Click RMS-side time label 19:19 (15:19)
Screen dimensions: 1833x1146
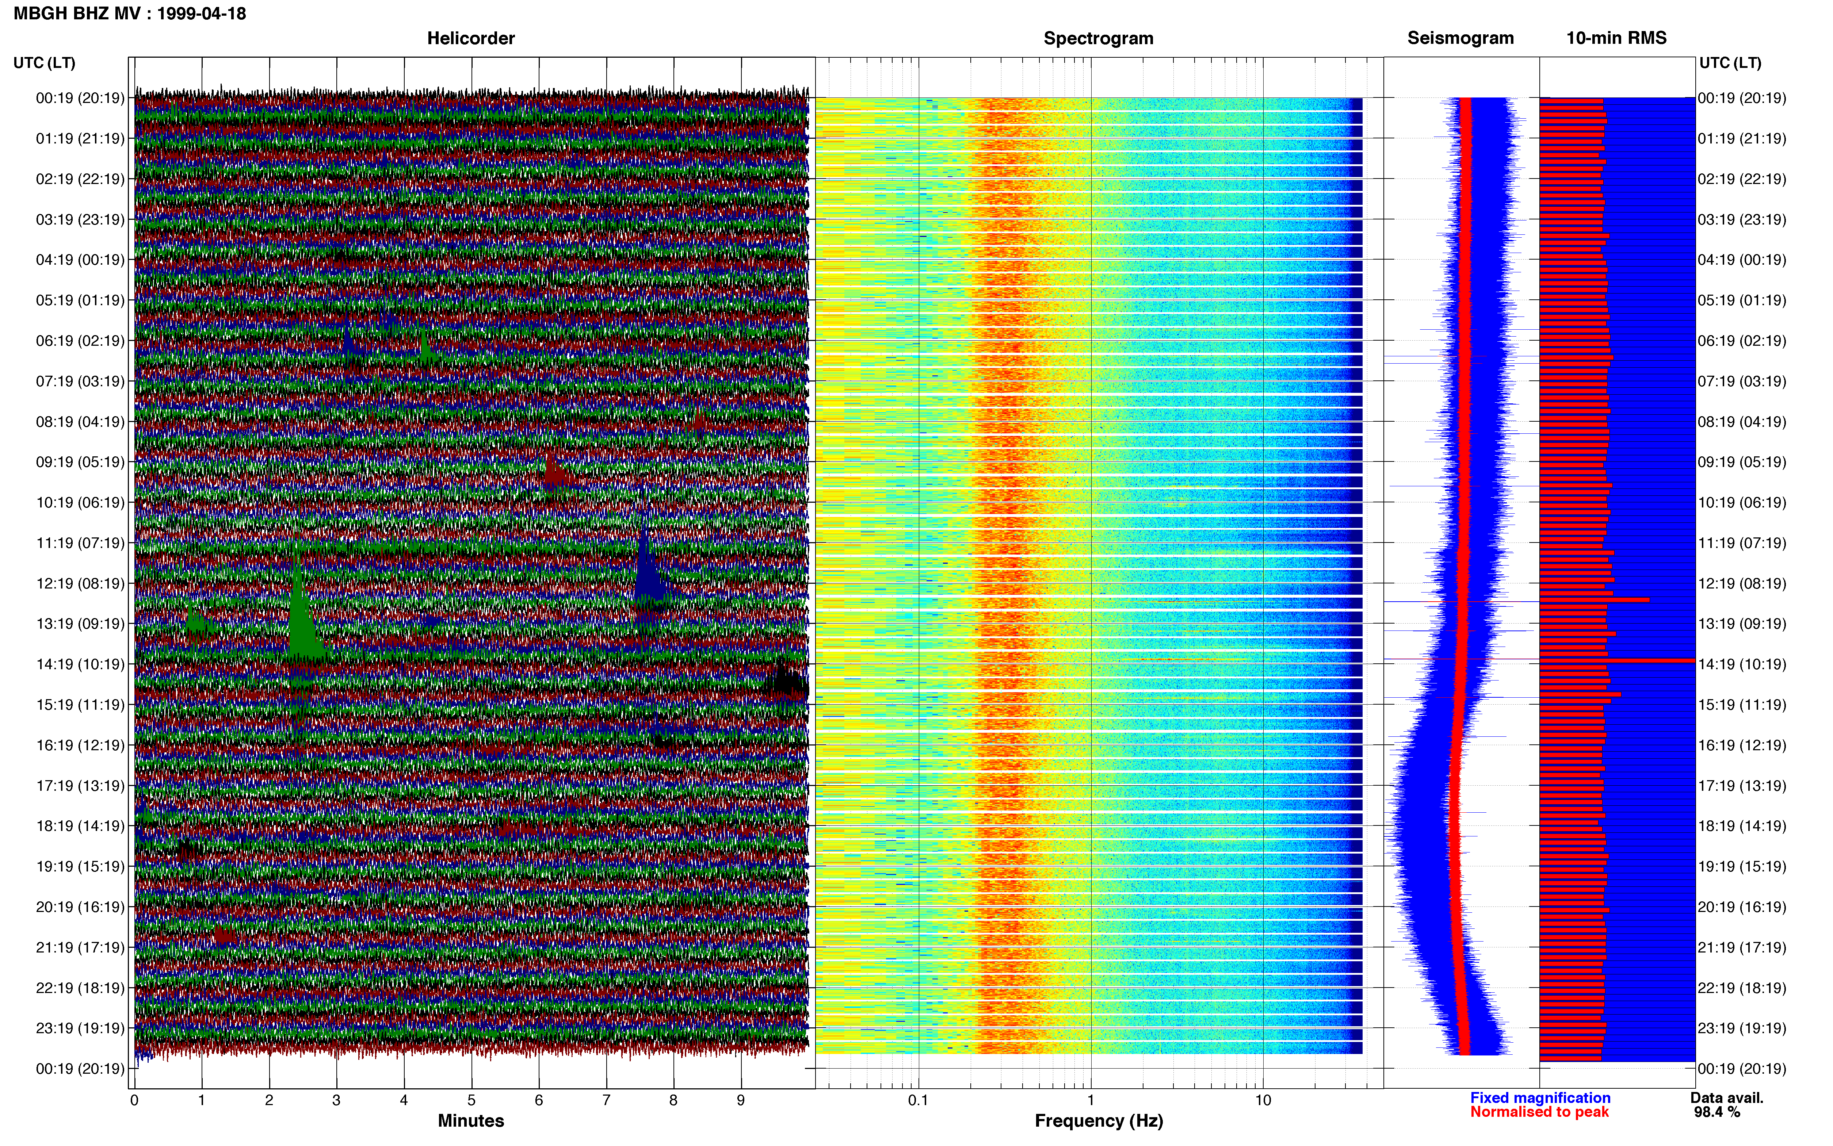coord(1742,866)
